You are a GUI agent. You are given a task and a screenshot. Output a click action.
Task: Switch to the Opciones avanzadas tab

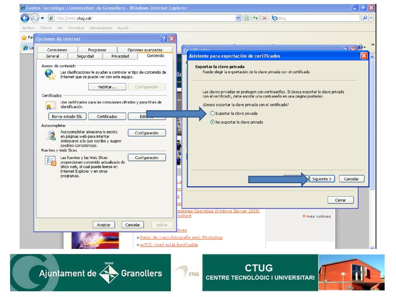tap(145, 50)
